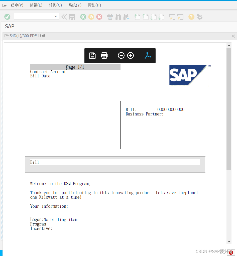Open the 转到(G) menu
This screenshot has width=237, height=256.
(55, 5)
